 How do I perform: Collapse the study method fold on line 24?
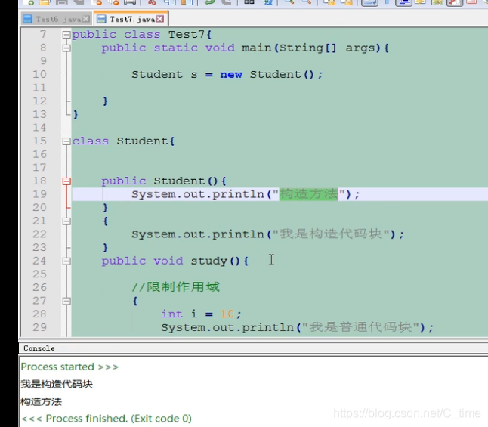66,261
